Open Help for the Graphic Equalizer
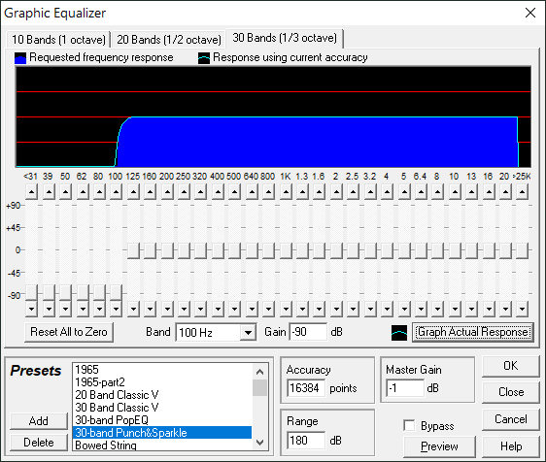The width and height of the screenshot is (546, 462). [x=510, y=446]
